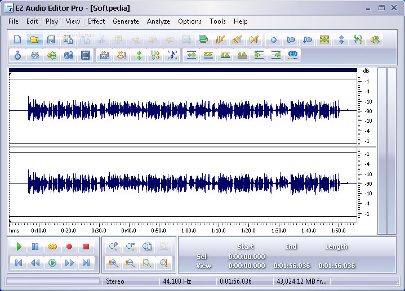Zoom out vertically with arrow minus magnifier

[x=130, y=263]
